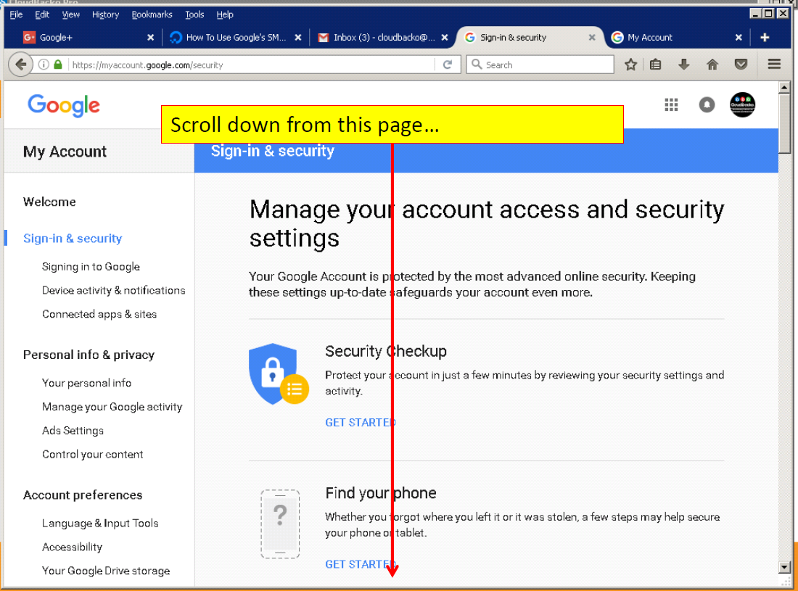This screenshot has width=798, height=591.
Task: Open Signing in to Google
Action: pyautogui.click(x=91, y=267)
